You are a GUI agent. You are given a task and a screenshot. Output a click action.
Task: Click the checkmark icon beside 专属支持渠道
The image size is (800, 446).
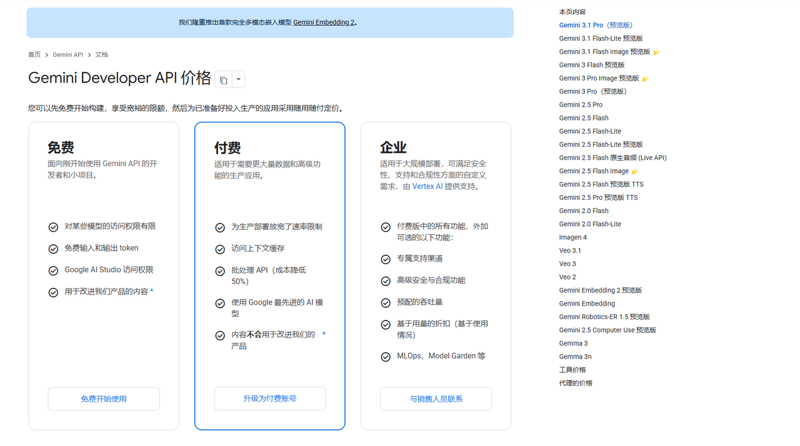click(386, 259)
